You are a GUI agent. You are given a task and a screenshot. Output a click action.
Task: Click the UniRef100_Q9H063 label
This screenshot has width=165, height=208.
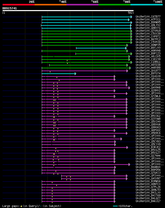click(148, 127)
